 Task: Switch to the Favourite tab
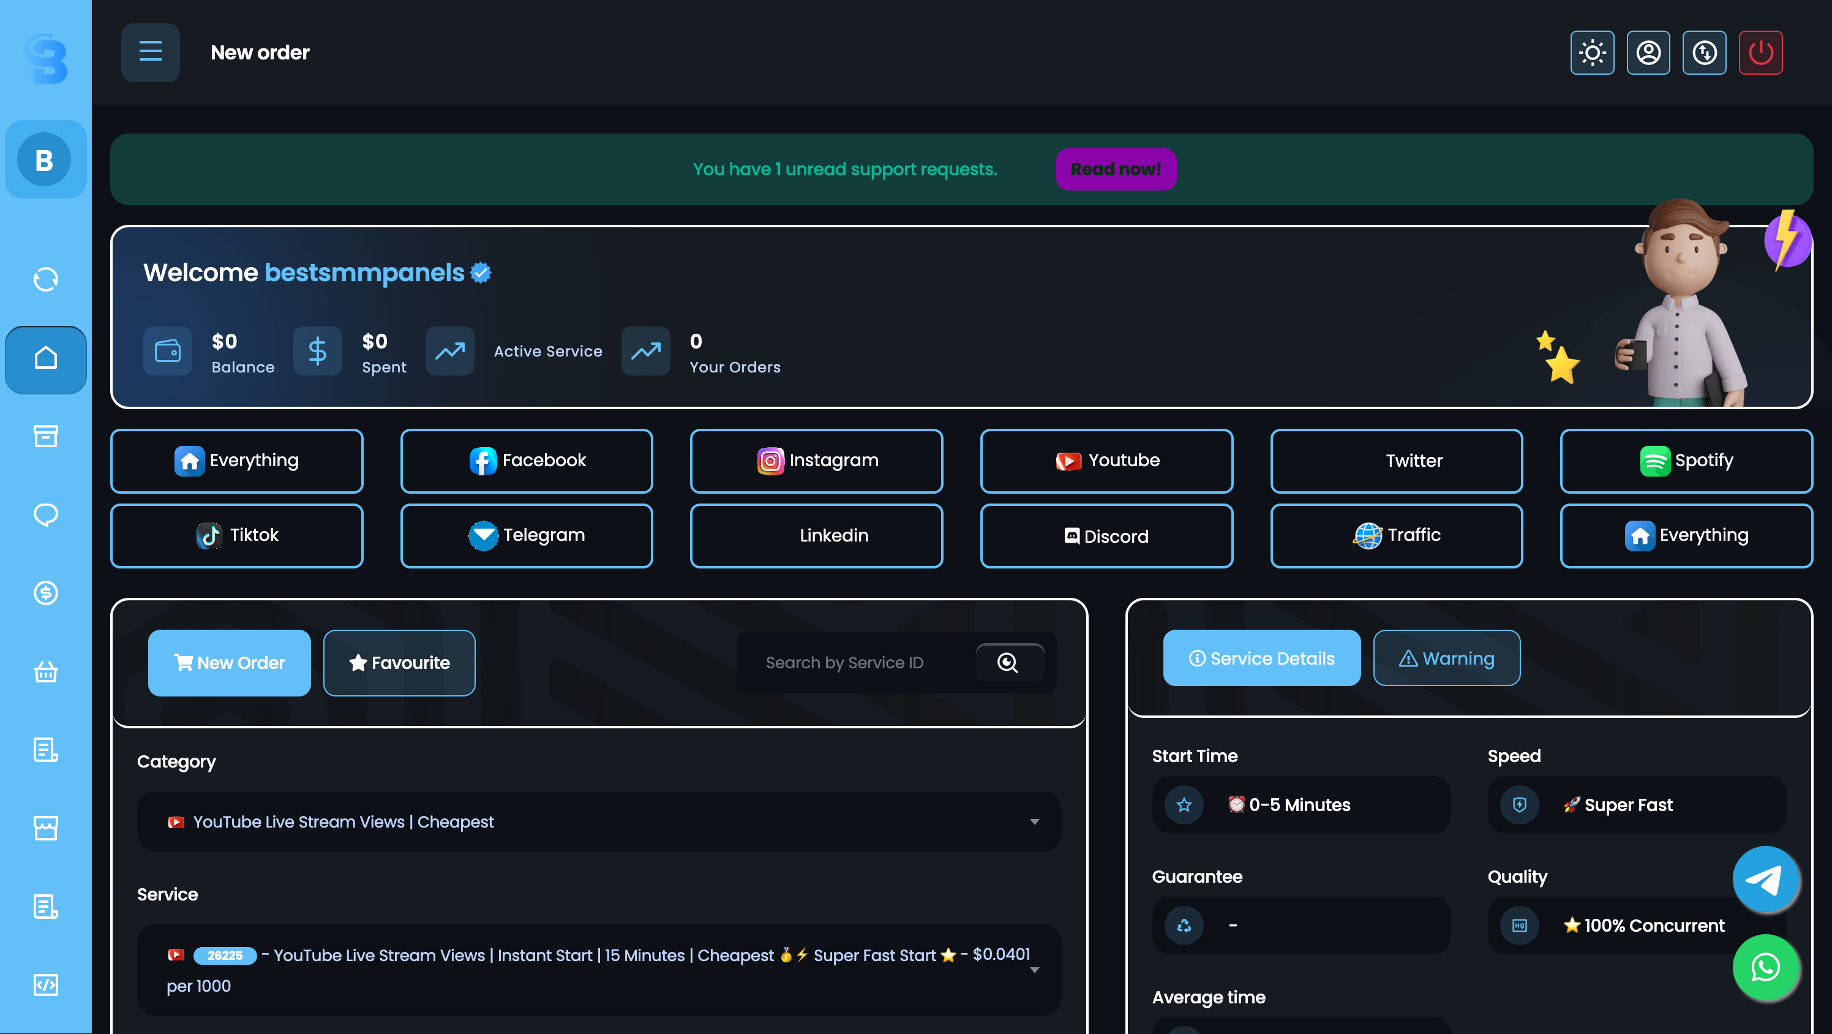(399, 663)
